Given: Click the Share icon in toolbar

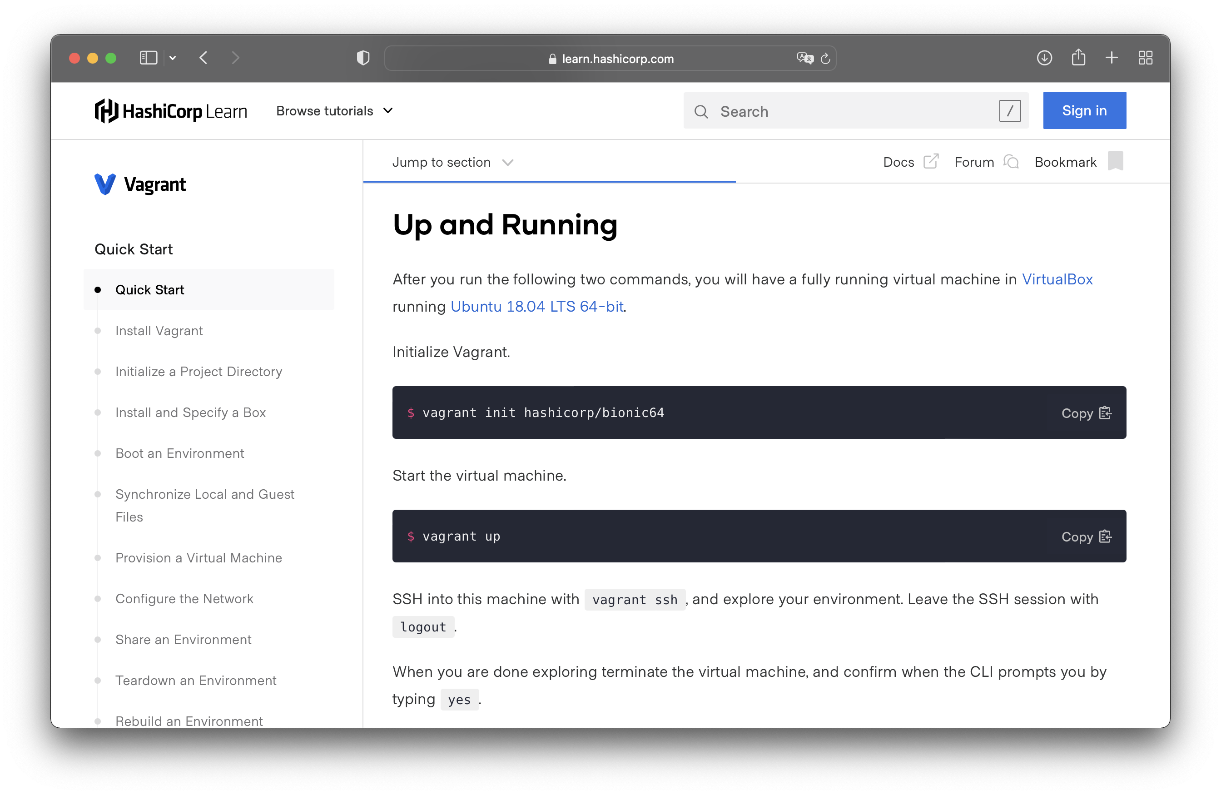Looking at the screenshot, I should click(x=1078, y=58).
